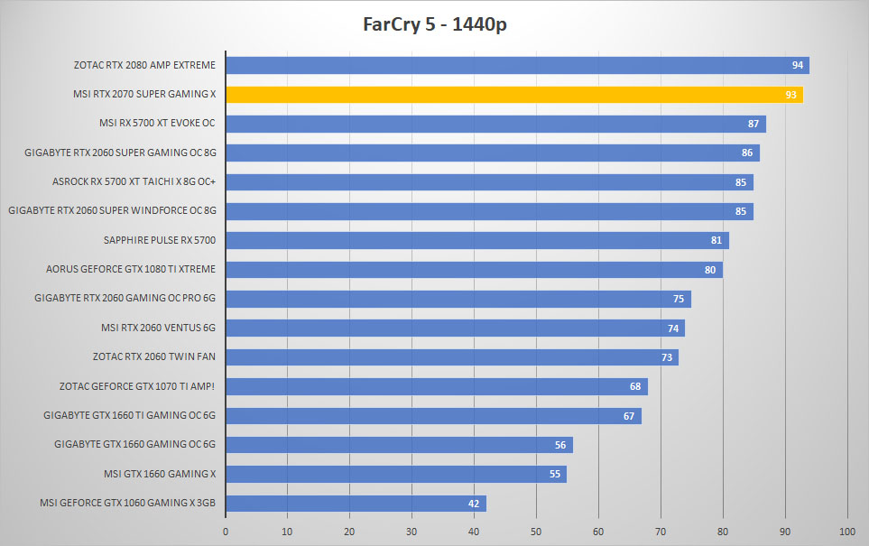Click GIGABYTE RTX 2060 SUPER WINDFORCE OC 8G label
869x546 pixels.
pos(113,210)
